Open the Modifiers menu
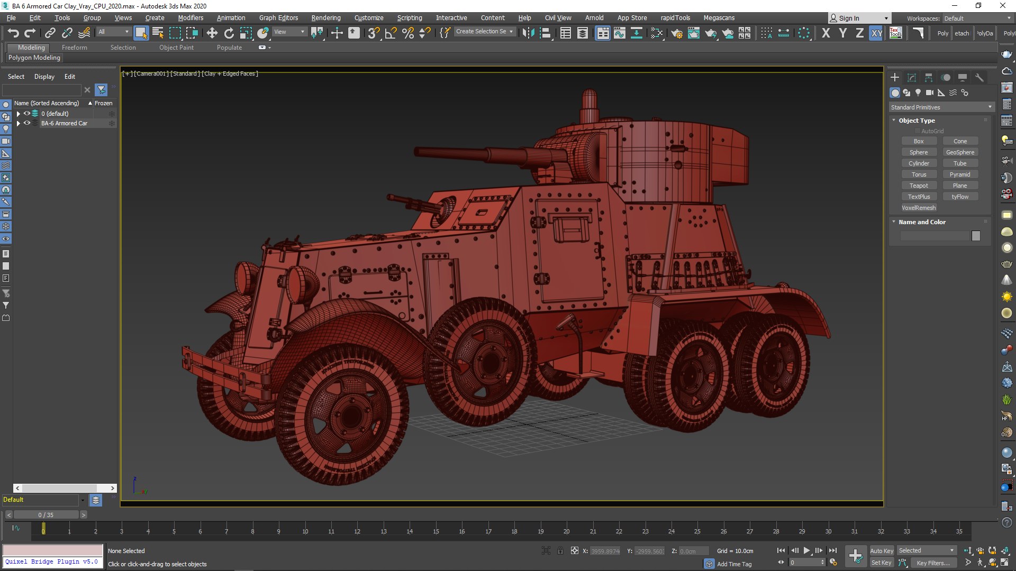 190,18
